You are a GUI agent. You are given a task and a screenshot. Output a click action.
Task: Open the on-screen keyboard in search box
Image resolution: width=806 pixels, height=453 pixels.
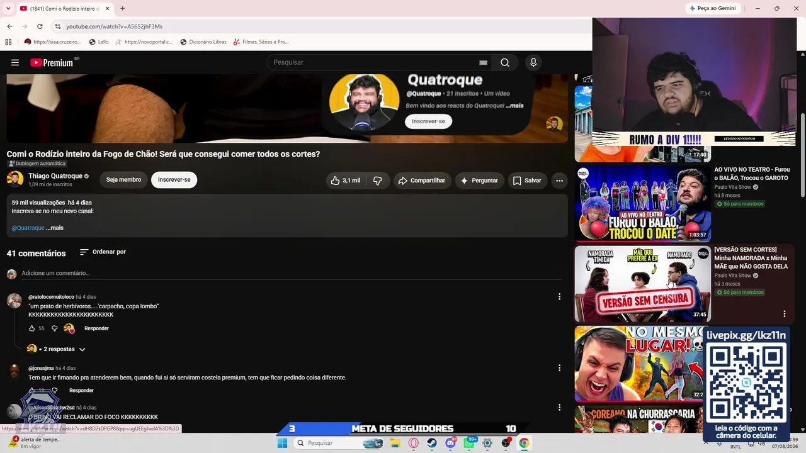click(483, 62)
